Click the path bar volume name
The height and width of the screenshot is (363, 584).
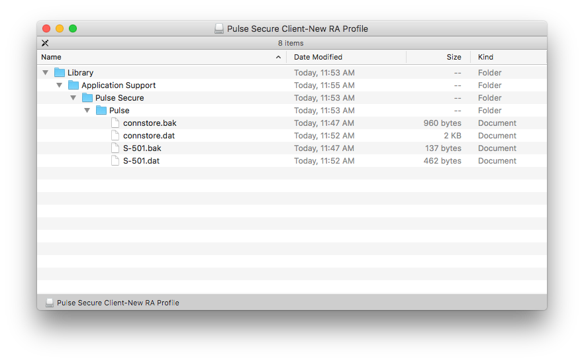point(118,303)
